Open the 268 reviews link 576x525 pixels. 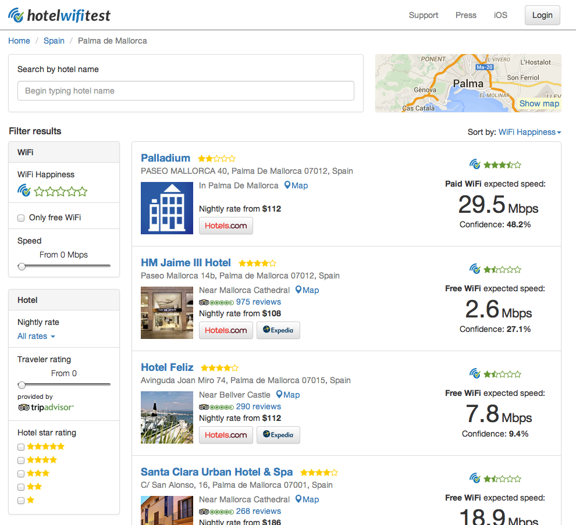pyautogui.click(x=258, y=511)
